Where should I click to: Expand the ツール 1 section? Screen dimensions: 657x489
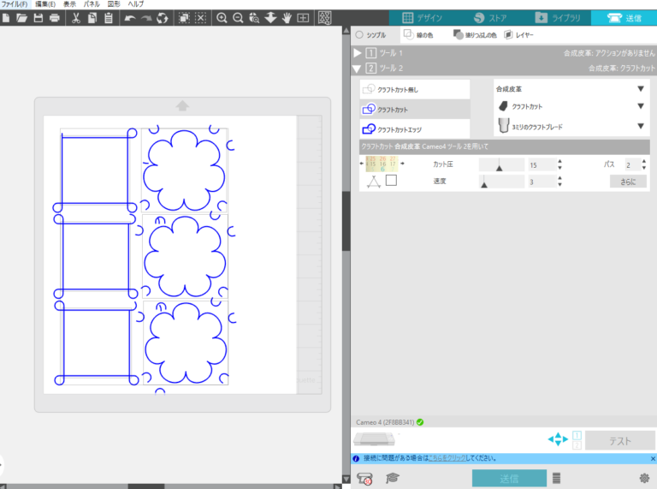[x=358, y=53]
